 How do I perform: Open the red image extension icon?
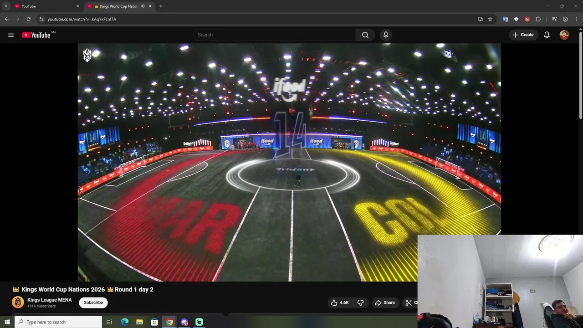point(527,19)
